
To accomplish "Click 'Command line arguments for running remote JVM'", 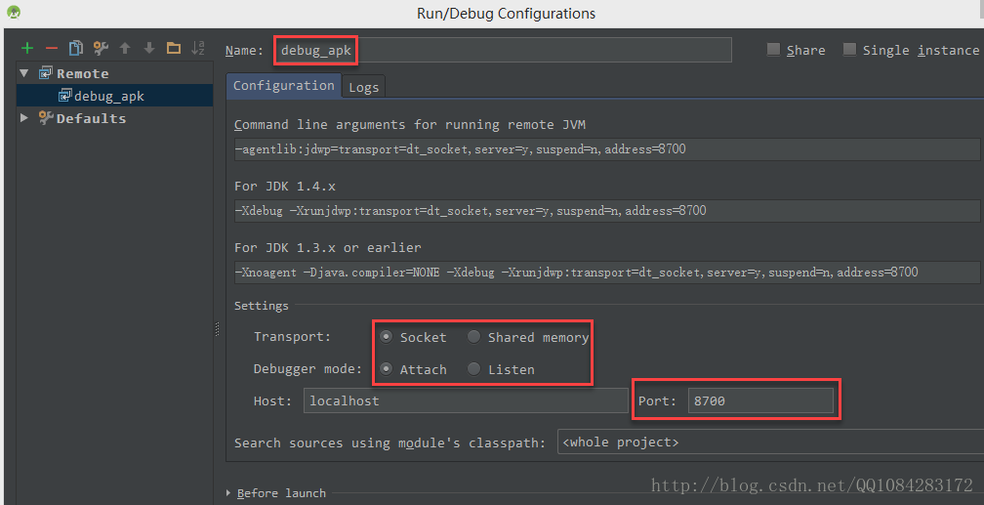I will tap(410, 124).
